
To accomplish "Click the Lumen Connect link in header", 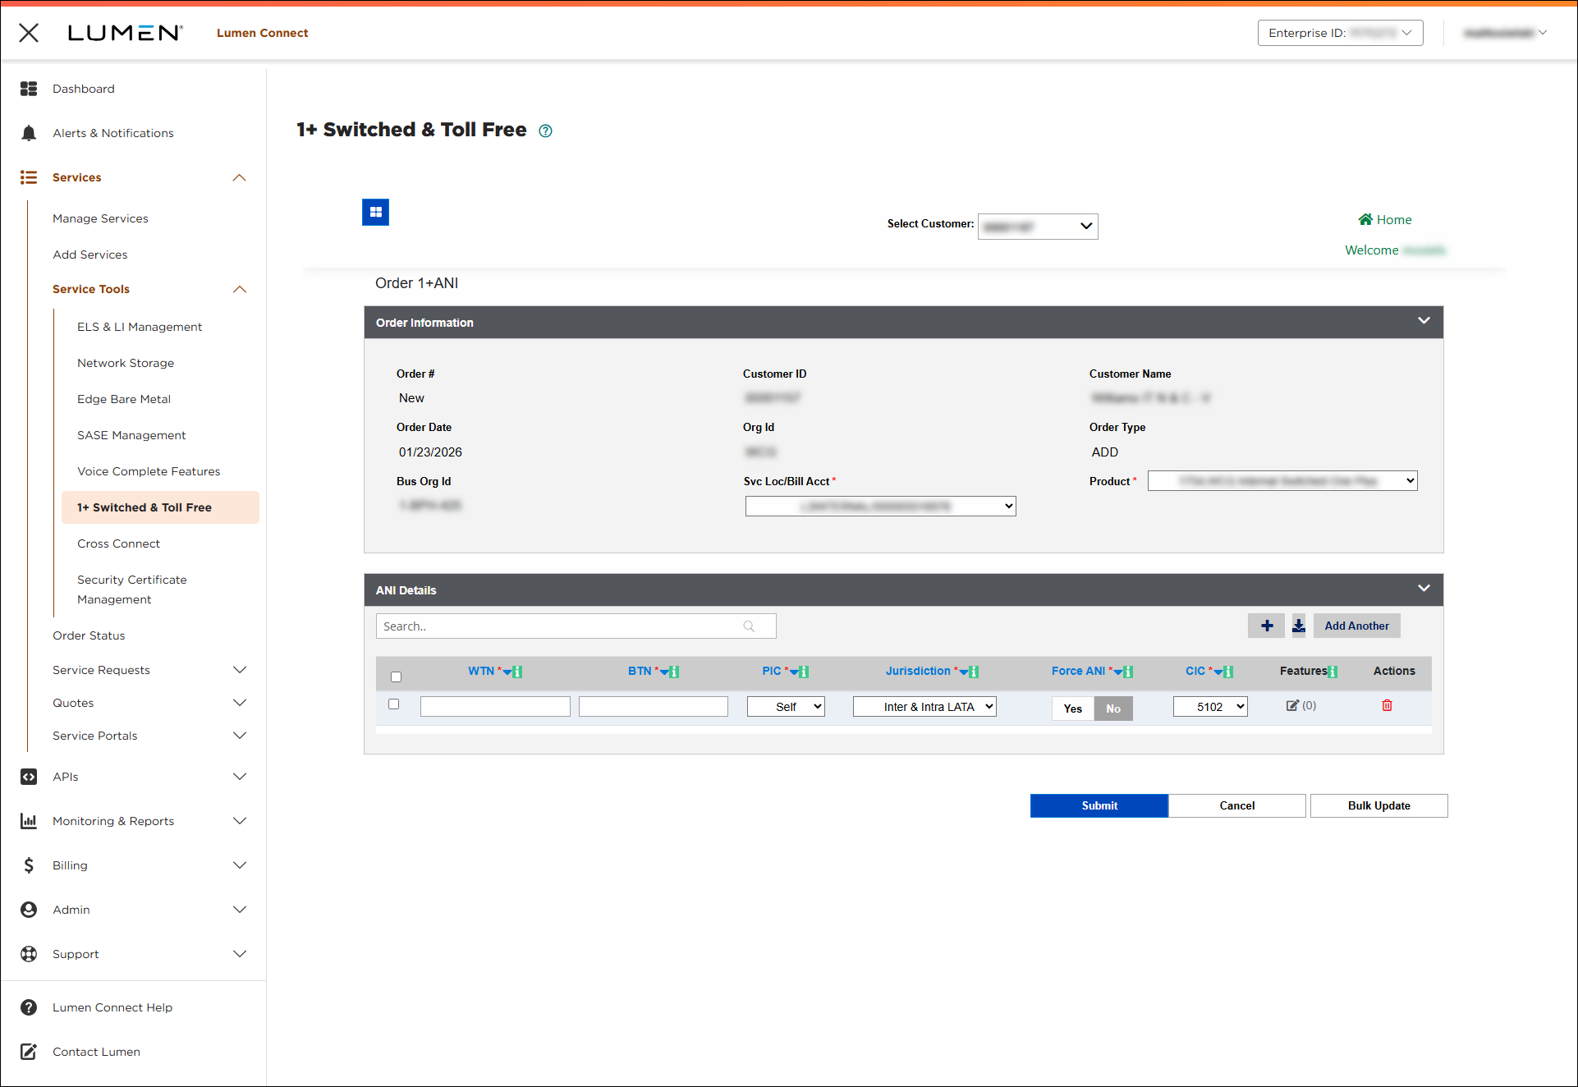I will coord(263,33).
